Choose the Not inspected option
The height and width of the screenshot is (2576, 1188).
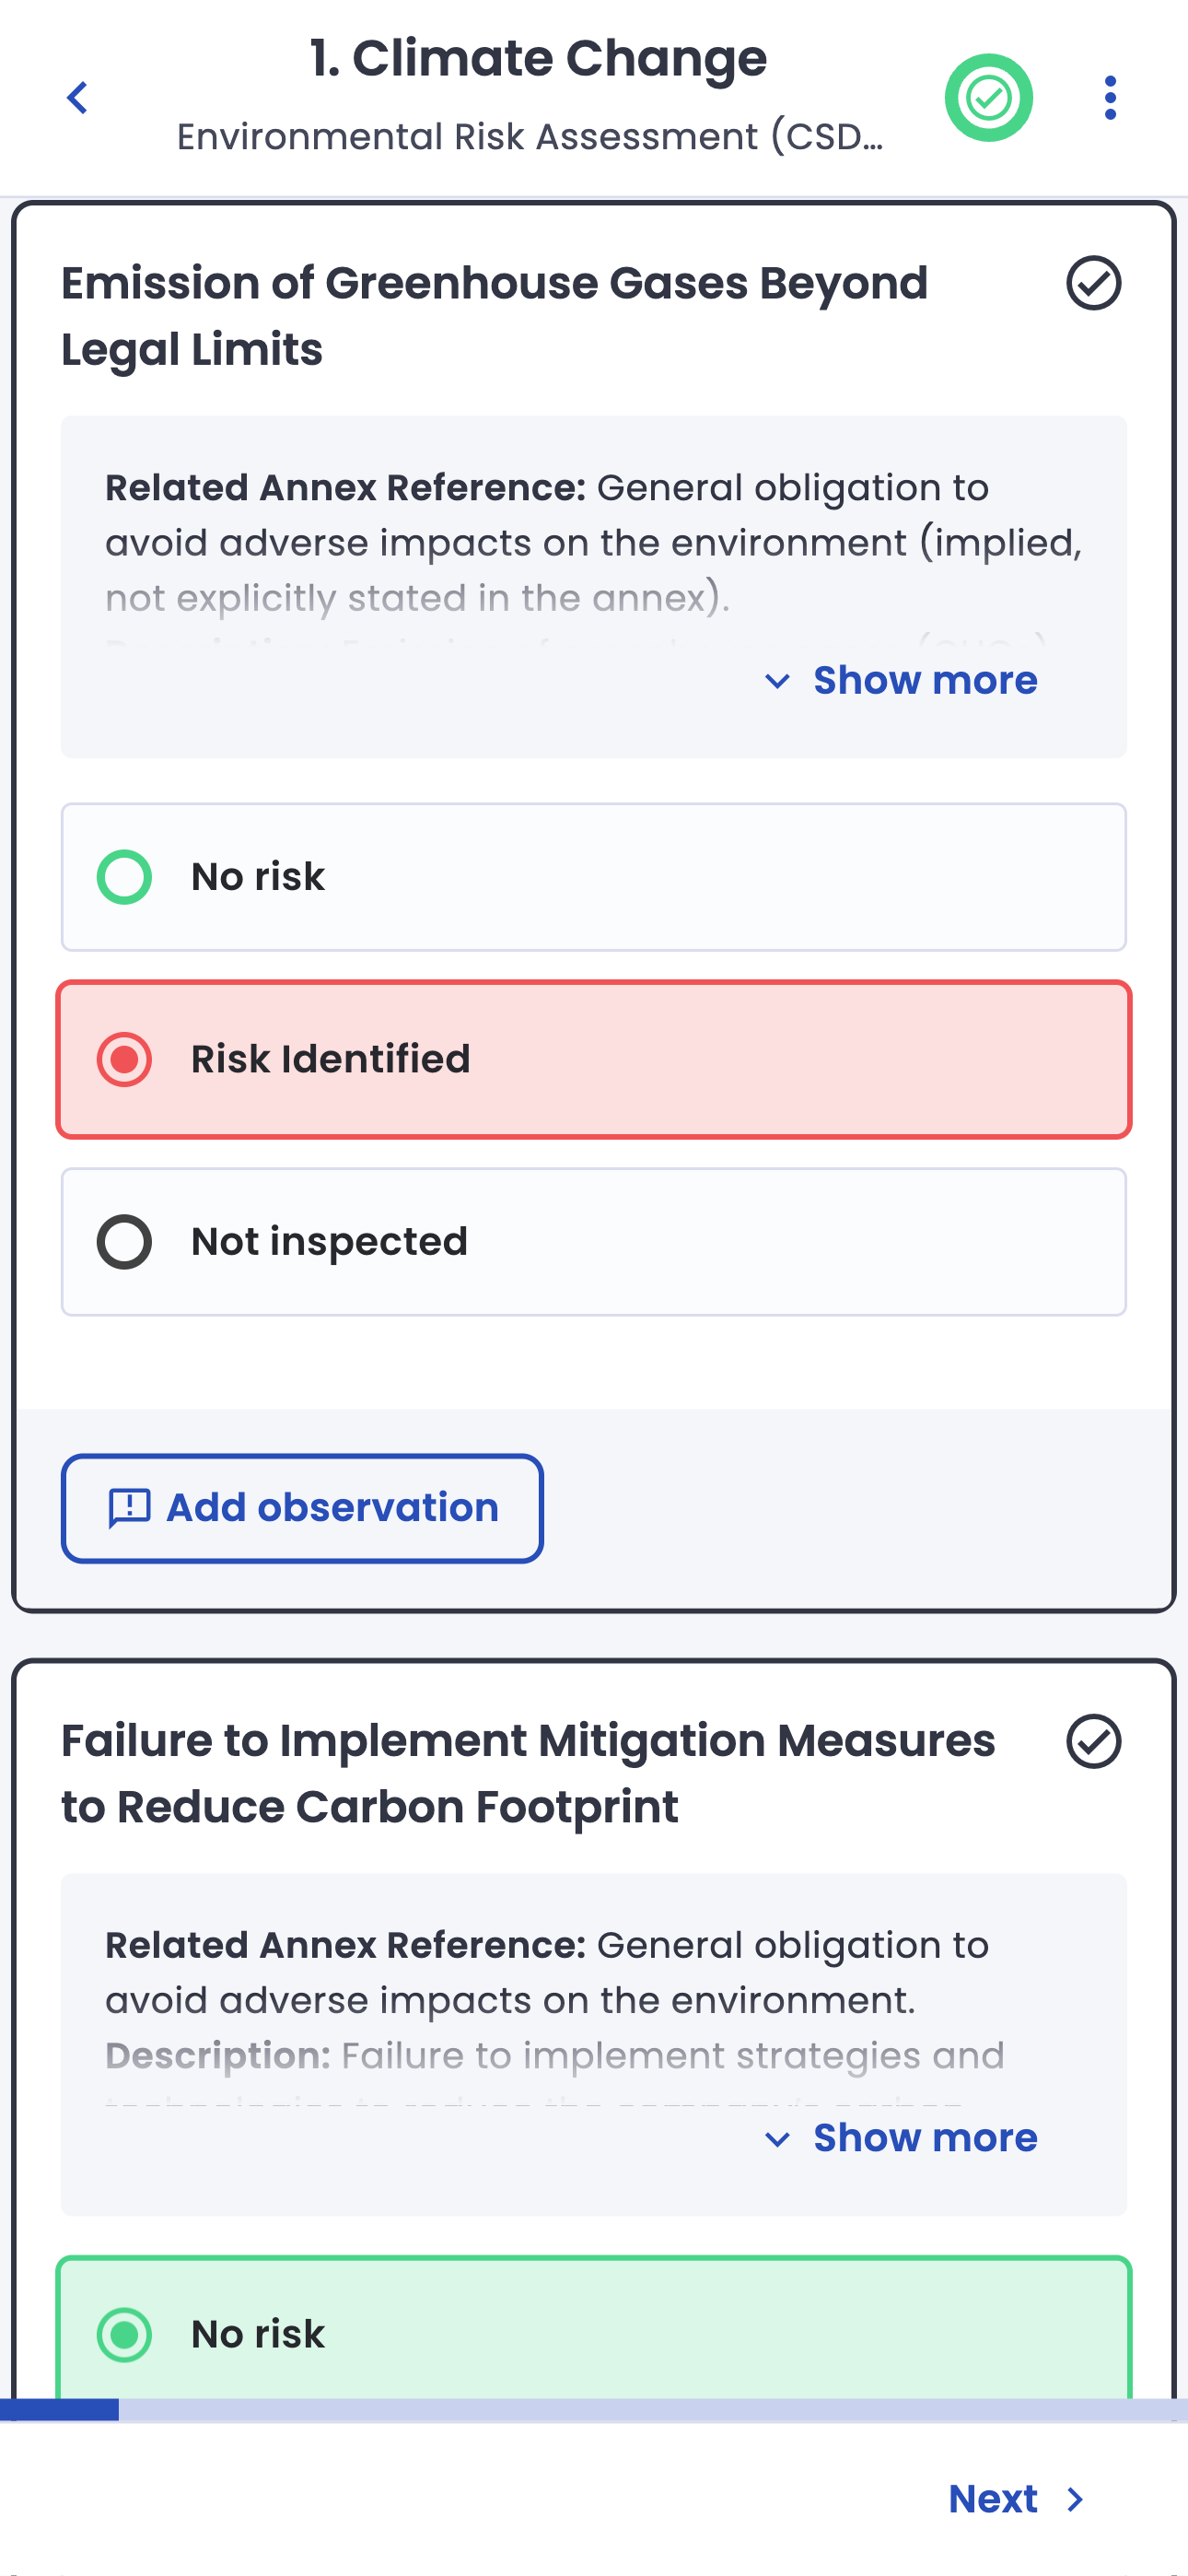(593, 1242)
